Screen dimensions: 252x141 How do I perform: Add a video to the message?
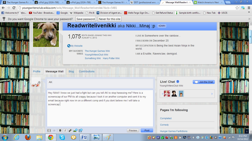coord(80,130)
